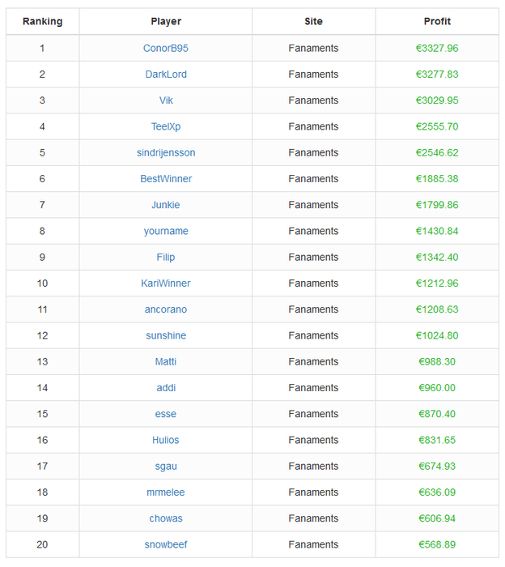Select the snowbeef player link

166,544
